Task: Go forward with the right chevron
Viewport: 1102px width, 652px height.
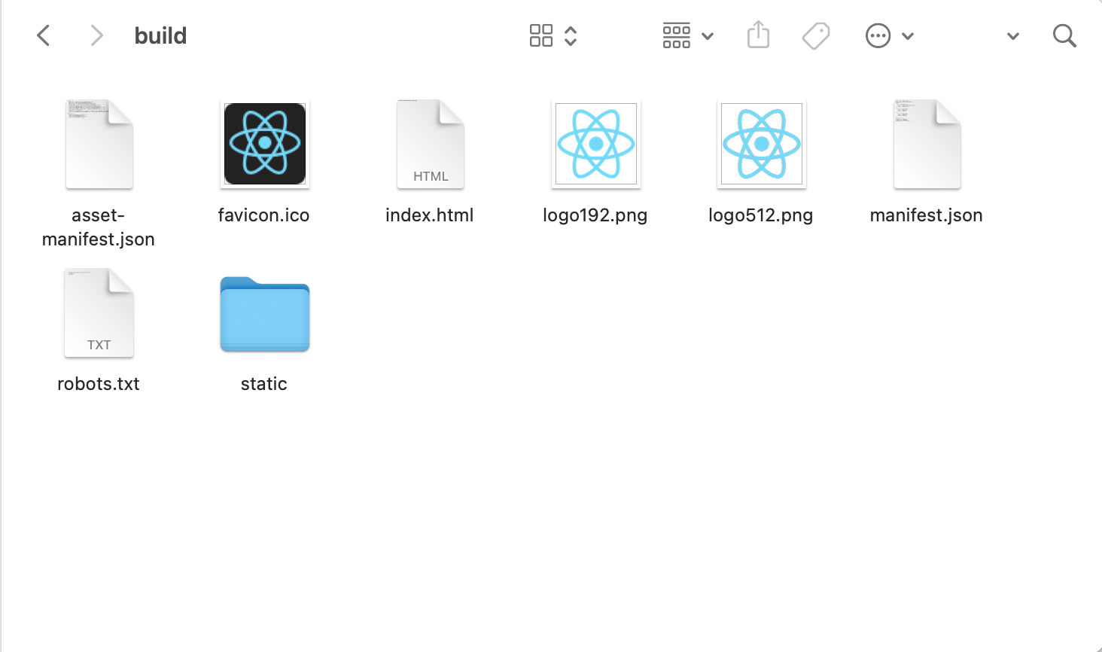Action: click(96, 35)
